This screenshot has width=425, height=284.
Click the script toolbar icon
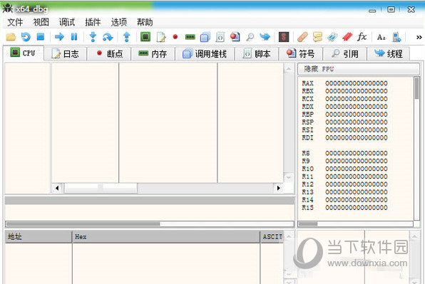point(220,37)
